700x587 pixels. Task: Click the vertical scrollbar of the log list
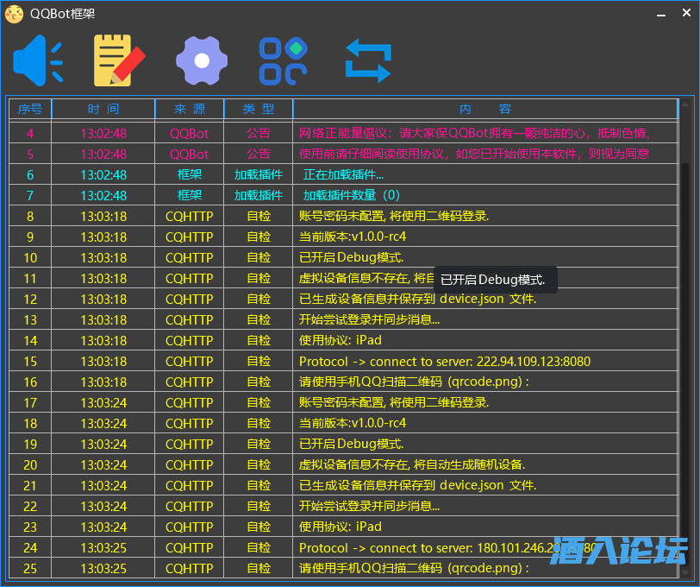pyautogui.click(x=686, y=345)
